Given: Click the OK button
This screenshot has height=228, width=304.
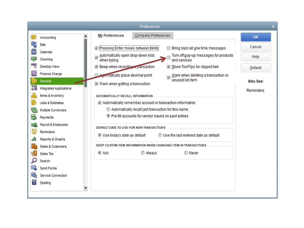Looking at the screenshot, I should (256, 37).
